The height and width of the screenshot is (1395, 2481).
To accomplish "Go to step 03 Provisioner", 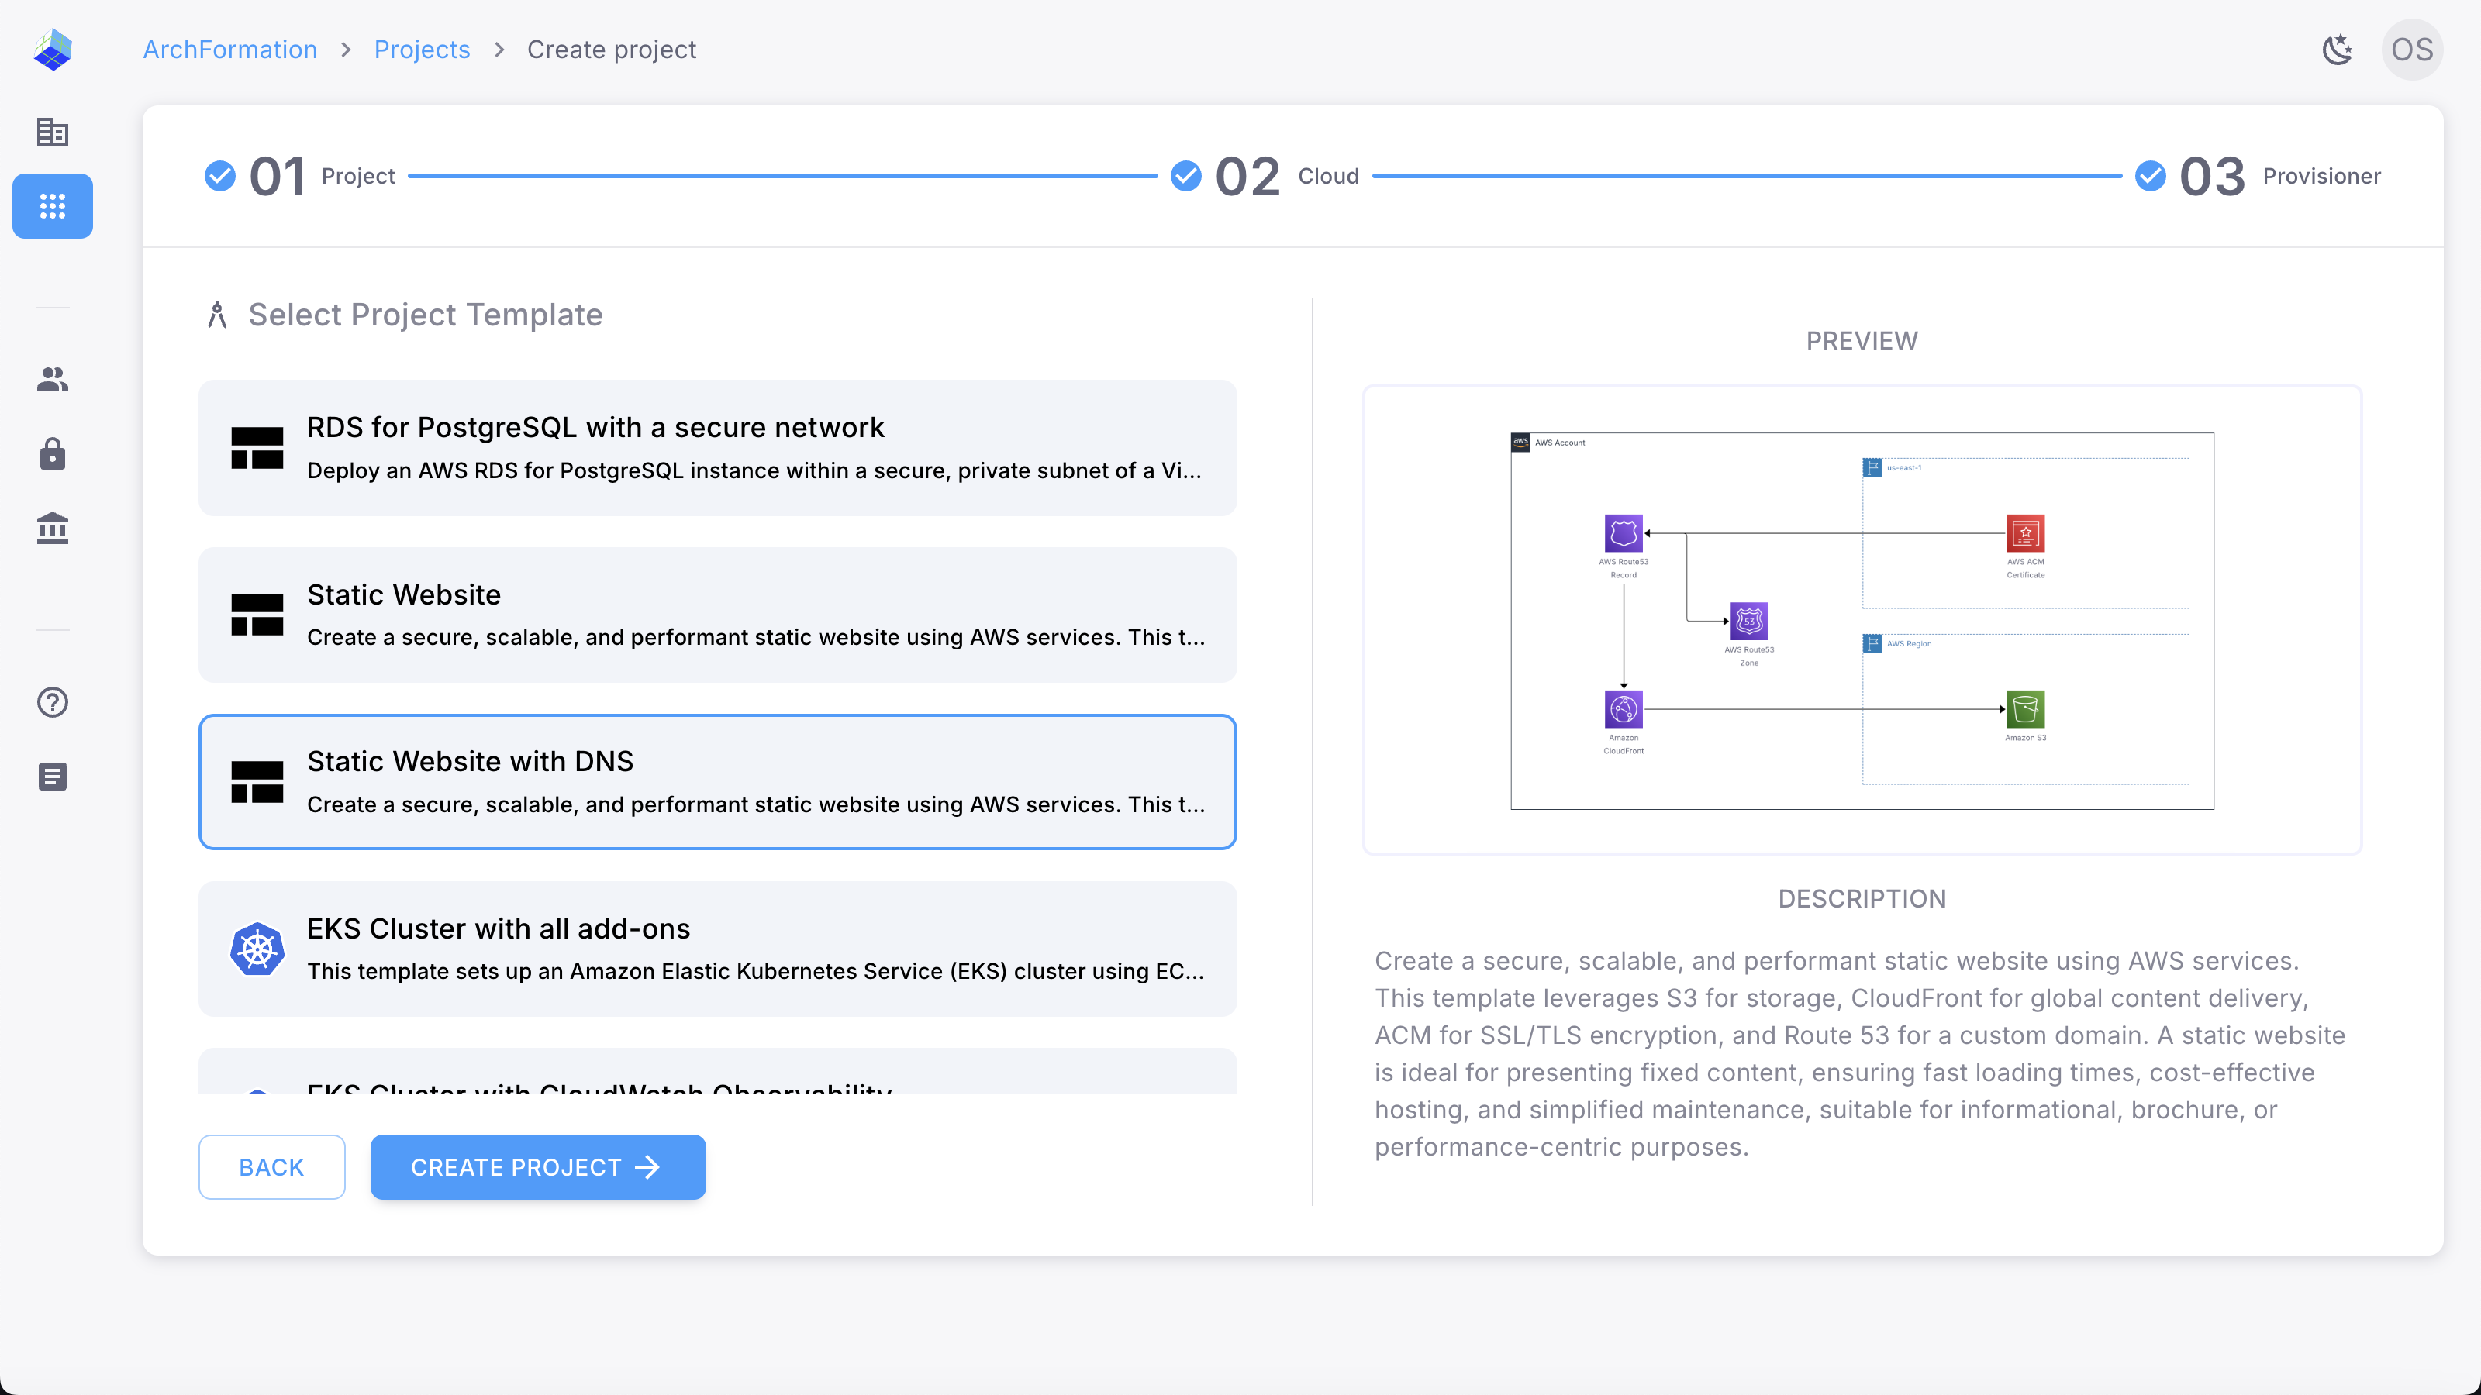I will coord(2257,176).
